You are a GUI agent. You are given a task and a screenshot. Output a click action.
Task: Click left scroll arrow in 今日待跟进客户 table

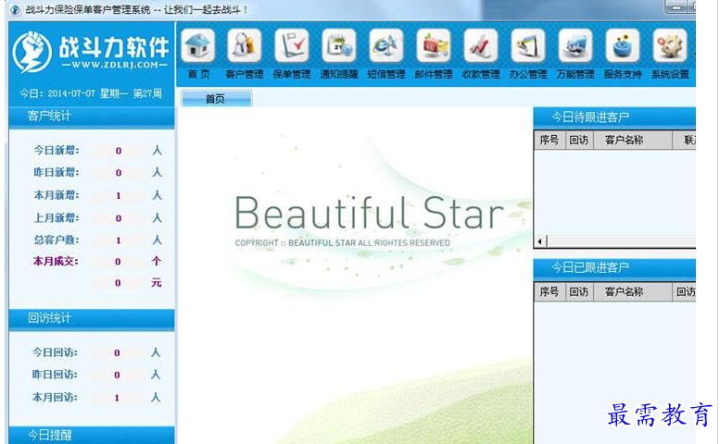[540, 241]
